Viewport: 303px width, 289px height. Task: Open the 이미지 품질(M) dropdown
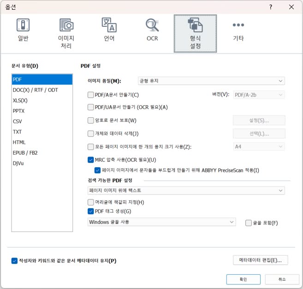pos(211,81)
